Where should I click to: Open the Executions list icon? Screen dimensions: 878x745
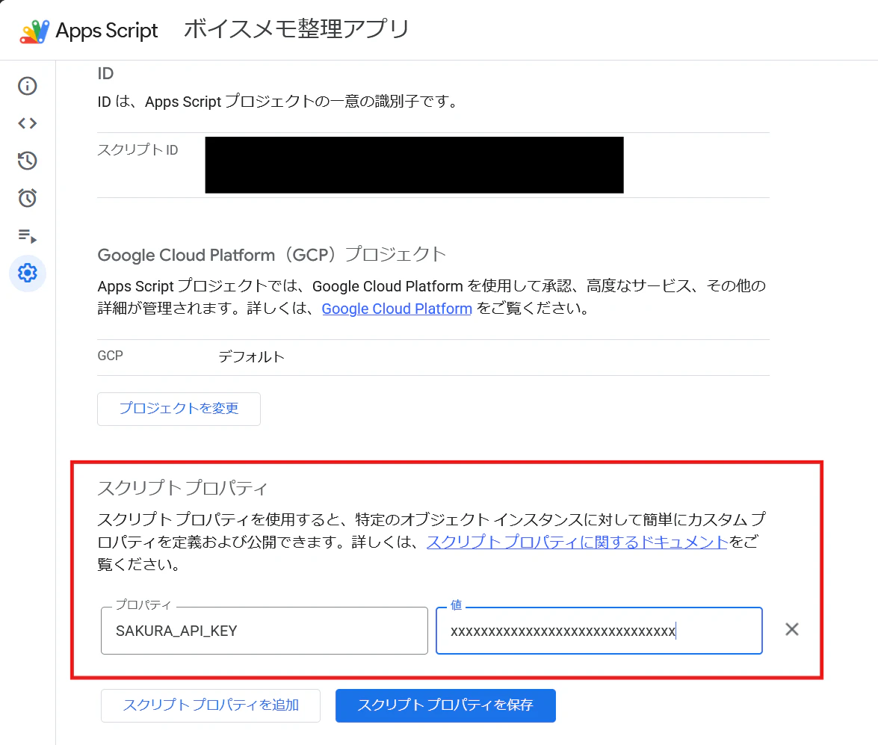(28, 236)
